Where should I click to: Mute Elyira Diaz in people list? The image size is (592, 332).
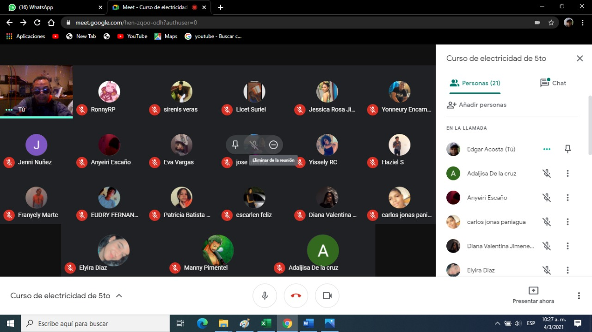pyautogui.click(x=547, y=270)
